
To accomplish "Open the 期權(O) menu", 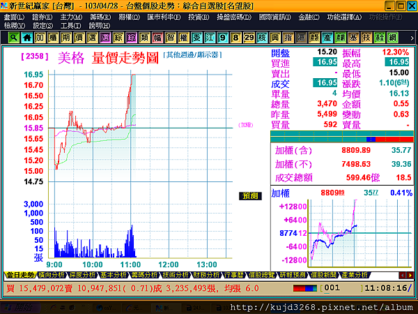I will pos(129,17).
